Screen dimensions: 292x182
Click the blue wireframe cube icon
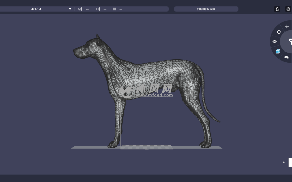coord(278,52)
